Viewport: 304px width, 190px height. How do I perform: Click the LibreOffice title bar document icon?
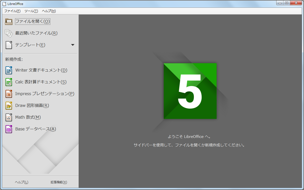(x=4, y=4)
